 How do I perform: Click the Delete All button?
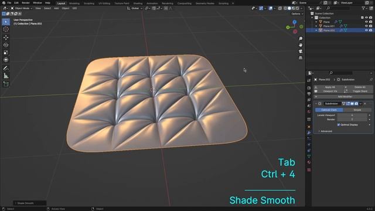360,87
